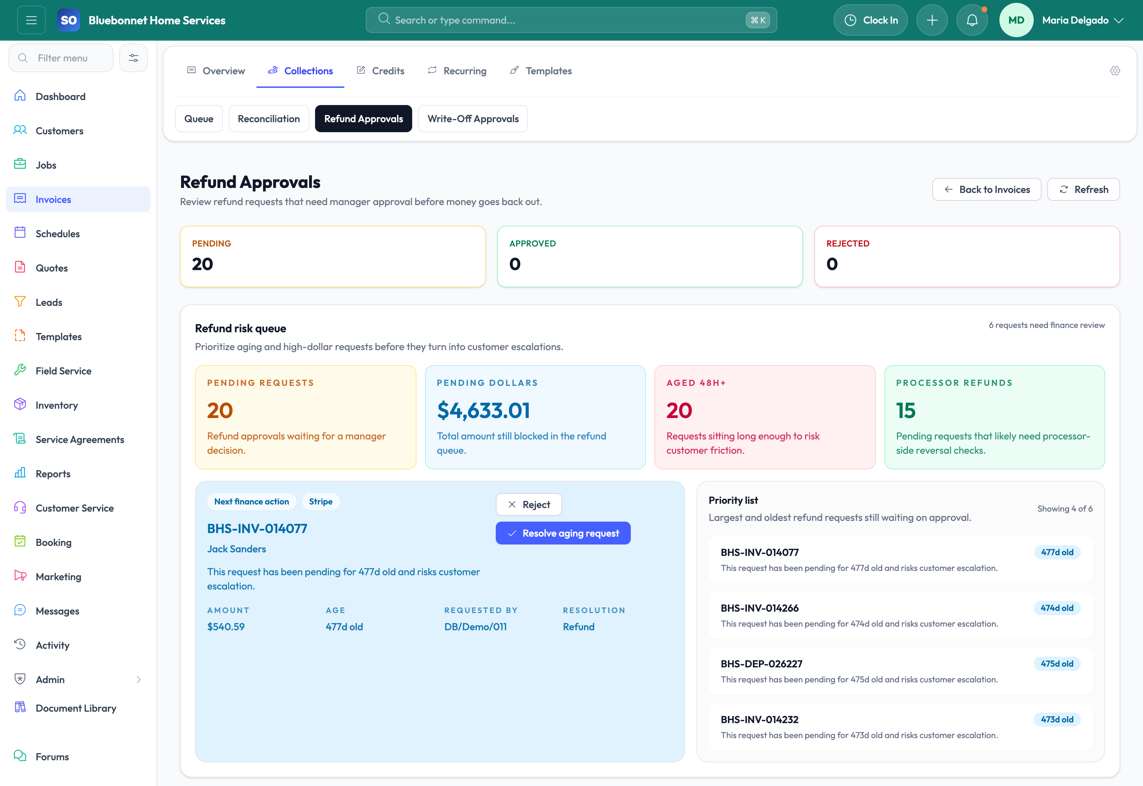This screenshot has width=1143, height=786.
Task: Open BHS-INV-014232 in priority list
Action: (900, 727)
